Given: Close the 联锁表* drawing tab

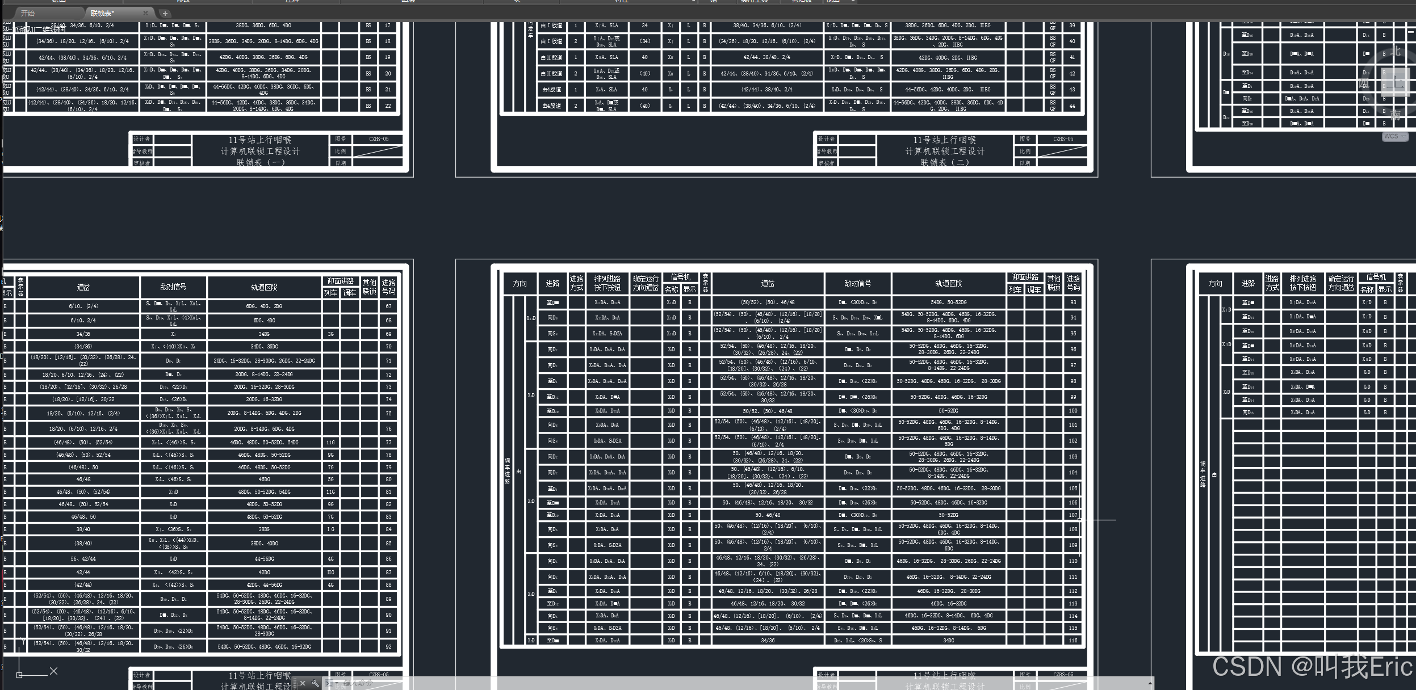Looking at the screenshot, I should pyautogui.click(x=145, y=13).
